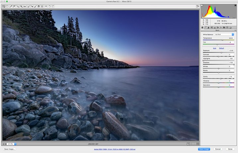Click the Open Image button
The image size is (238, 153).
[x=204, y=149]
